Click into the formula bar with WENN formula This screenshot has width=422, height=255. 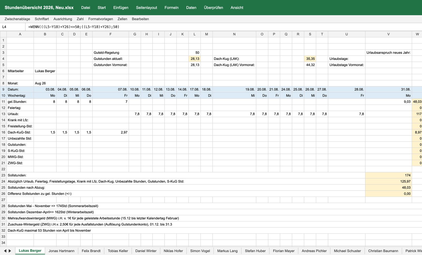[224, 27]
